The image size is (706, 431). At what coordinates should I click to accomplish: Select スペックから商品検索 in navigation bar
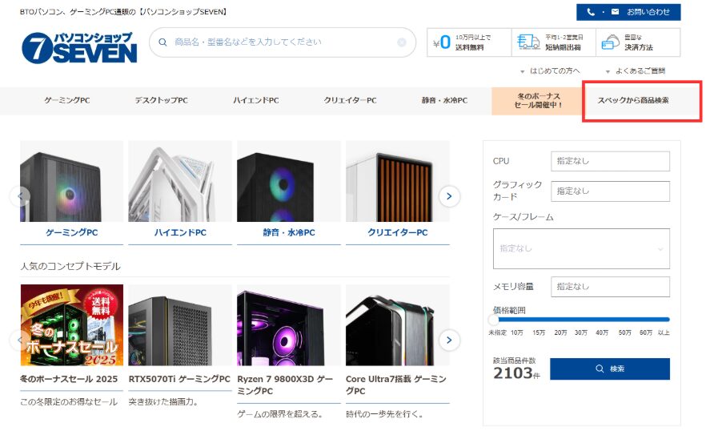[x=632, y=101]
